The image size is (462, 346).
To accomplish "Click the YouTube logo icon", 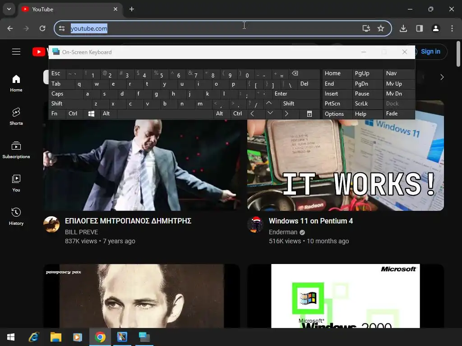I will [39, 52].
